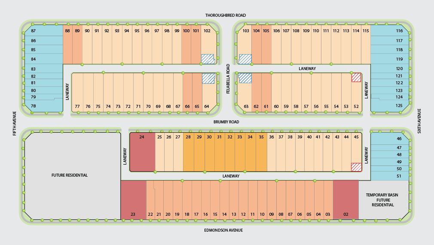
Task: Select orange lot 31
Action: pos(220,152)
